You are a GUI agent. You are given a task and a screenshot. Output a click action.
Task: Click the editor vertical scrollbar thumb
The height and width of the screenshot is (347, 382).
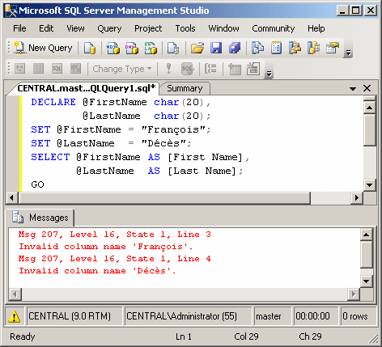tap(369, 130)
